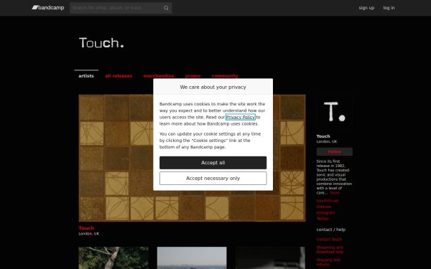
Task: Follow the Privacy Policy link
Action: pos(240,117)
